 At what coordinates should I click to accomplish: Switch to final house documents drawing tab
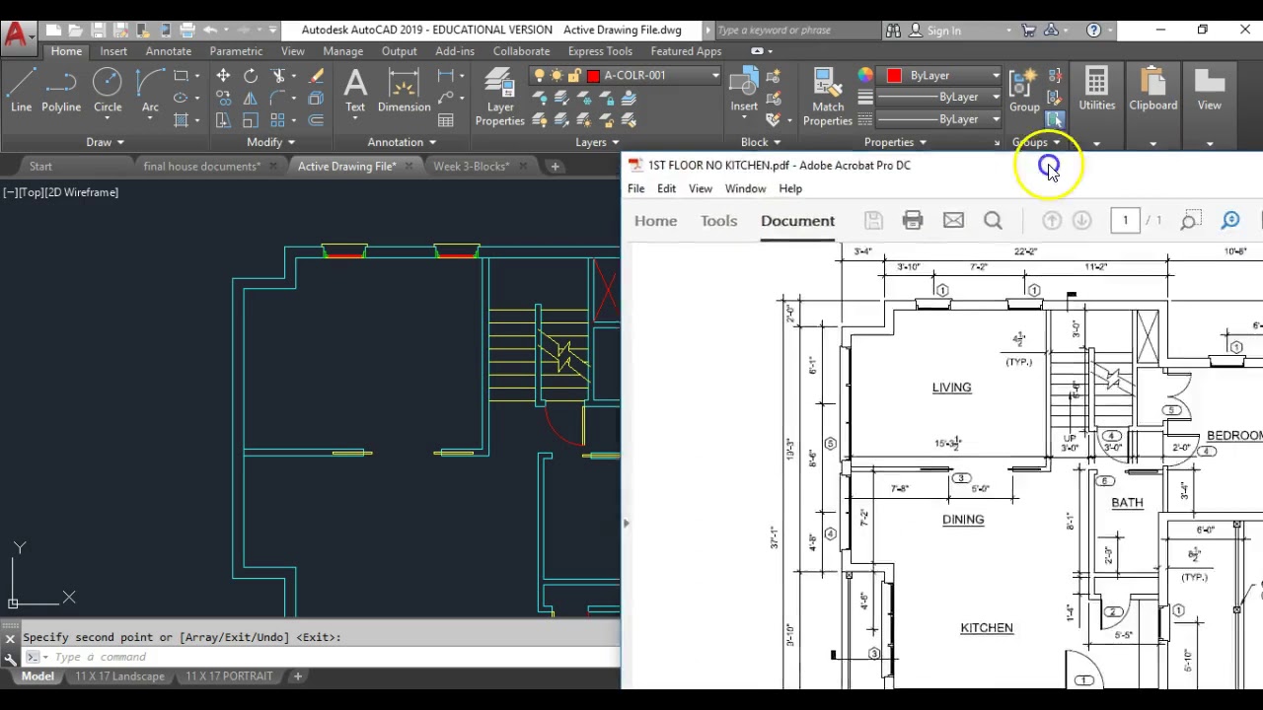[x=202, y=166]
